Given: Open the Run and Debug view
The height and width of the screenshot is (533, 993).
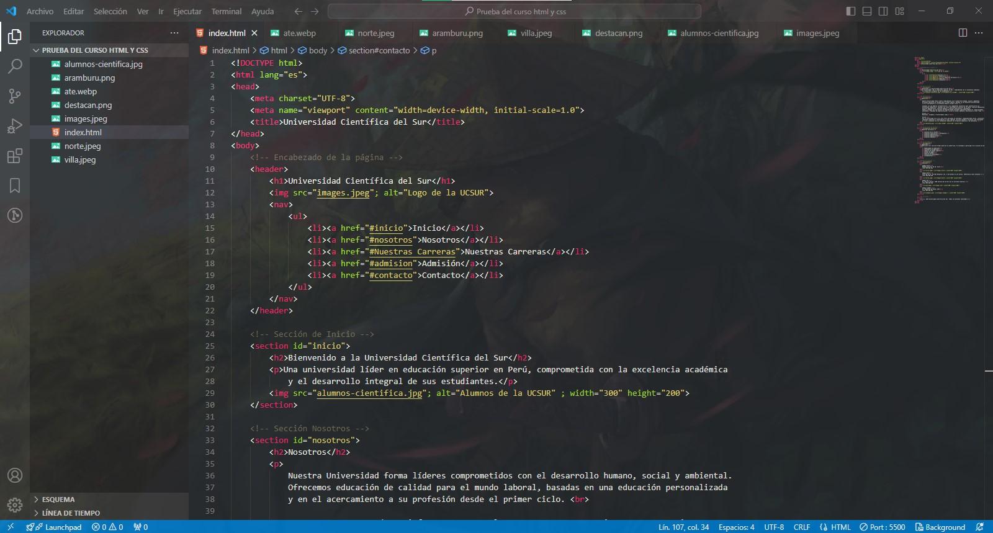Looking at the screenshot, I should point(15,126).
